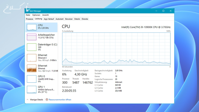The image size is (199, 112).
Task: Click the Geschwindigkeit 4,30 GHz value
Action: click(x=81, y=74)
